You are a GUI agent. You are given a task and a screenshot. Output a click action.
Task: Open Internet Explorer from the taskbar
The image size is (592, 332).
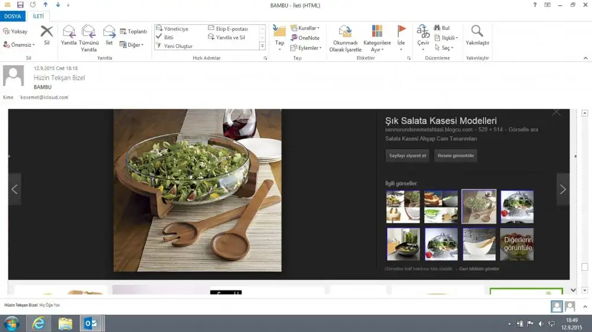tap(39, 323)
